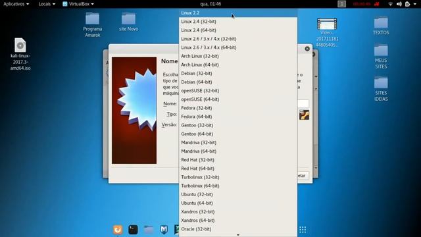
Task: Open the site Novo folder
Action: coord(129,22)
